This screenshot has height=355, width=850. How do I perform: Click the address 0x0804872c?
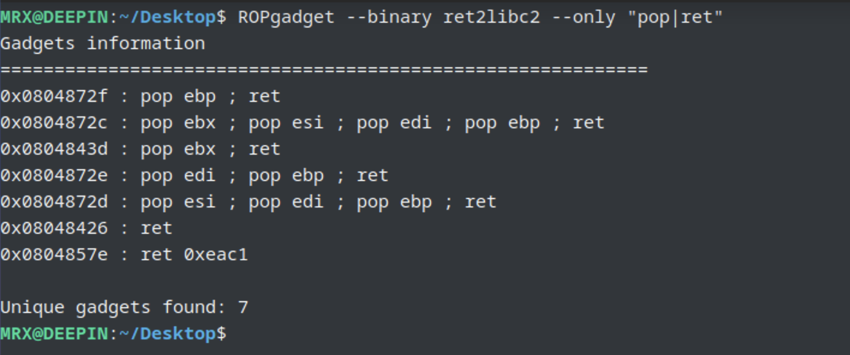click(54, 123)
